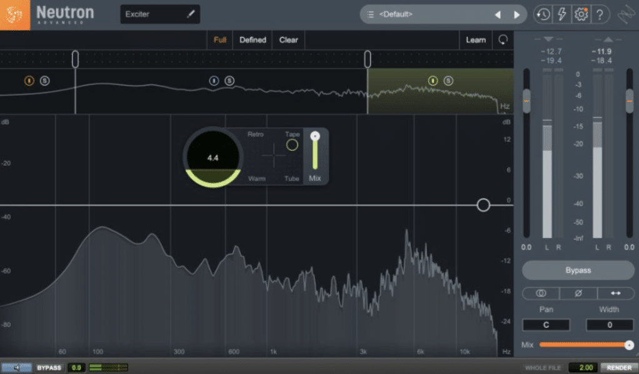This screenshot has height=374, width=639.
Task: Click the reset circular arrow icon beside Learn
Action: [503, 39]
